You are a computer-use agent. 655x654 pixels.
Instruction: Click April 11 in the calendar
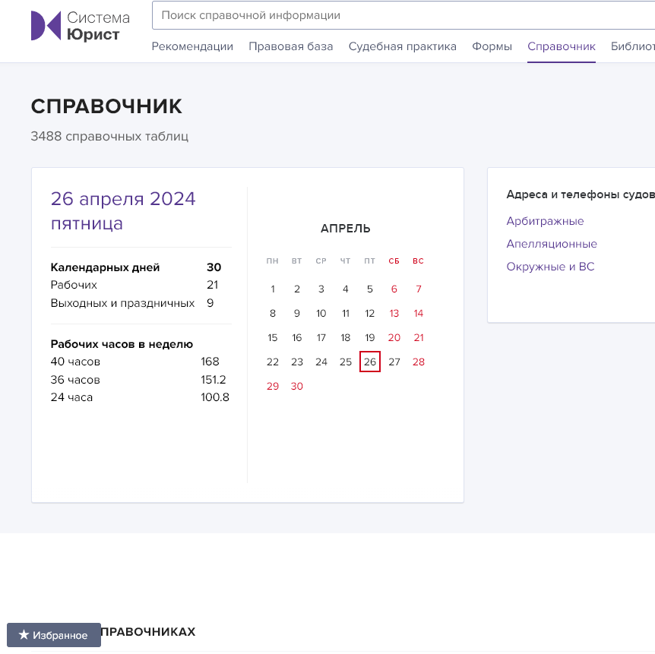click(346, 313)
